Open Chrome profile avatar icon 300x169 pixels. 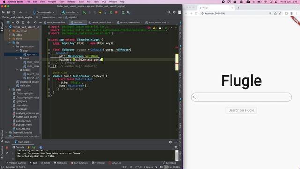coord(292,14)
